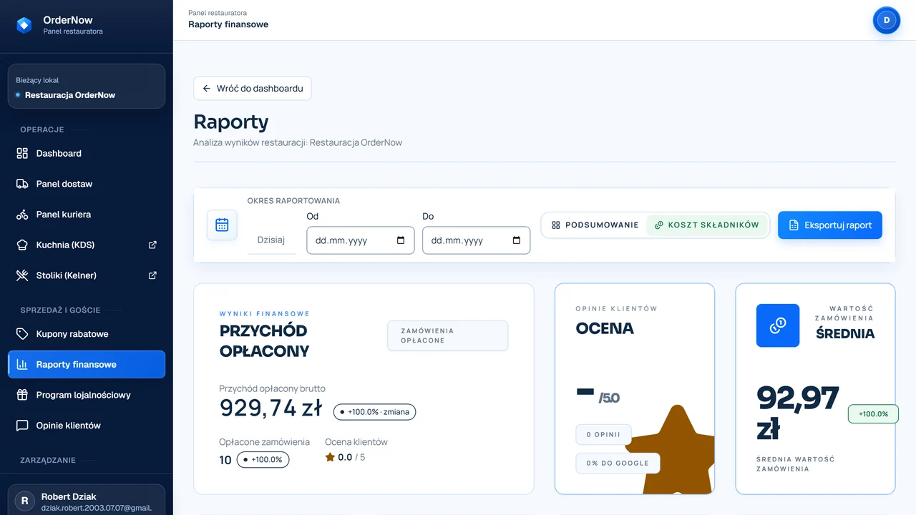916x515 pixels.
Task: Click the calendar icon in reporting period bar
Action: point(222,225)
